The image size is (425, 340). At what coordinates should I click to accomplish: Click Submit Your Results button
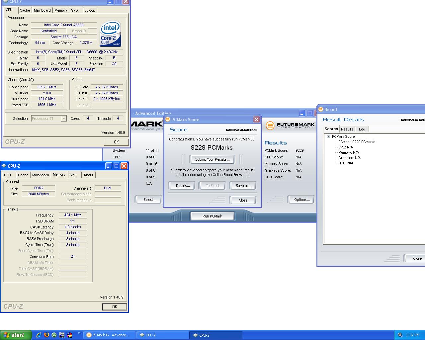click(212, 159)
